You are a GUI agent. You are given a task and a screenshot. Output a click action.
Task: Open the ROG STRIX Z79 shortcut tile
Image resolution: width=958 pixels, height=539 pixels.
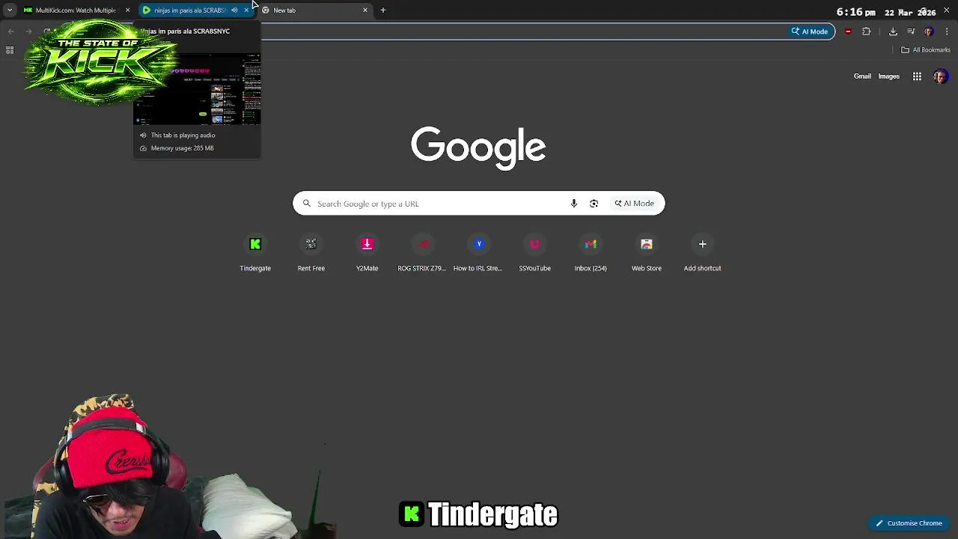coord(422,254)
